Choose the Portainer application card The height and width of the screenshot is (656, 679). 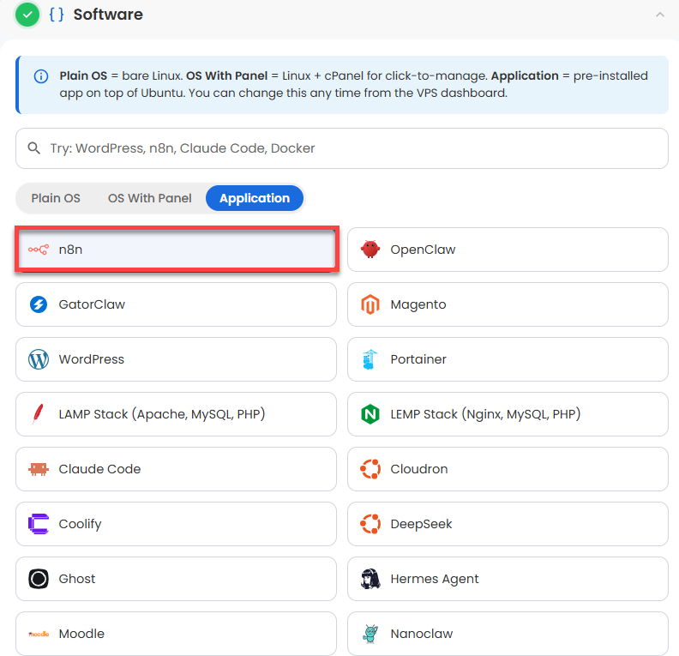coord(508,359)
